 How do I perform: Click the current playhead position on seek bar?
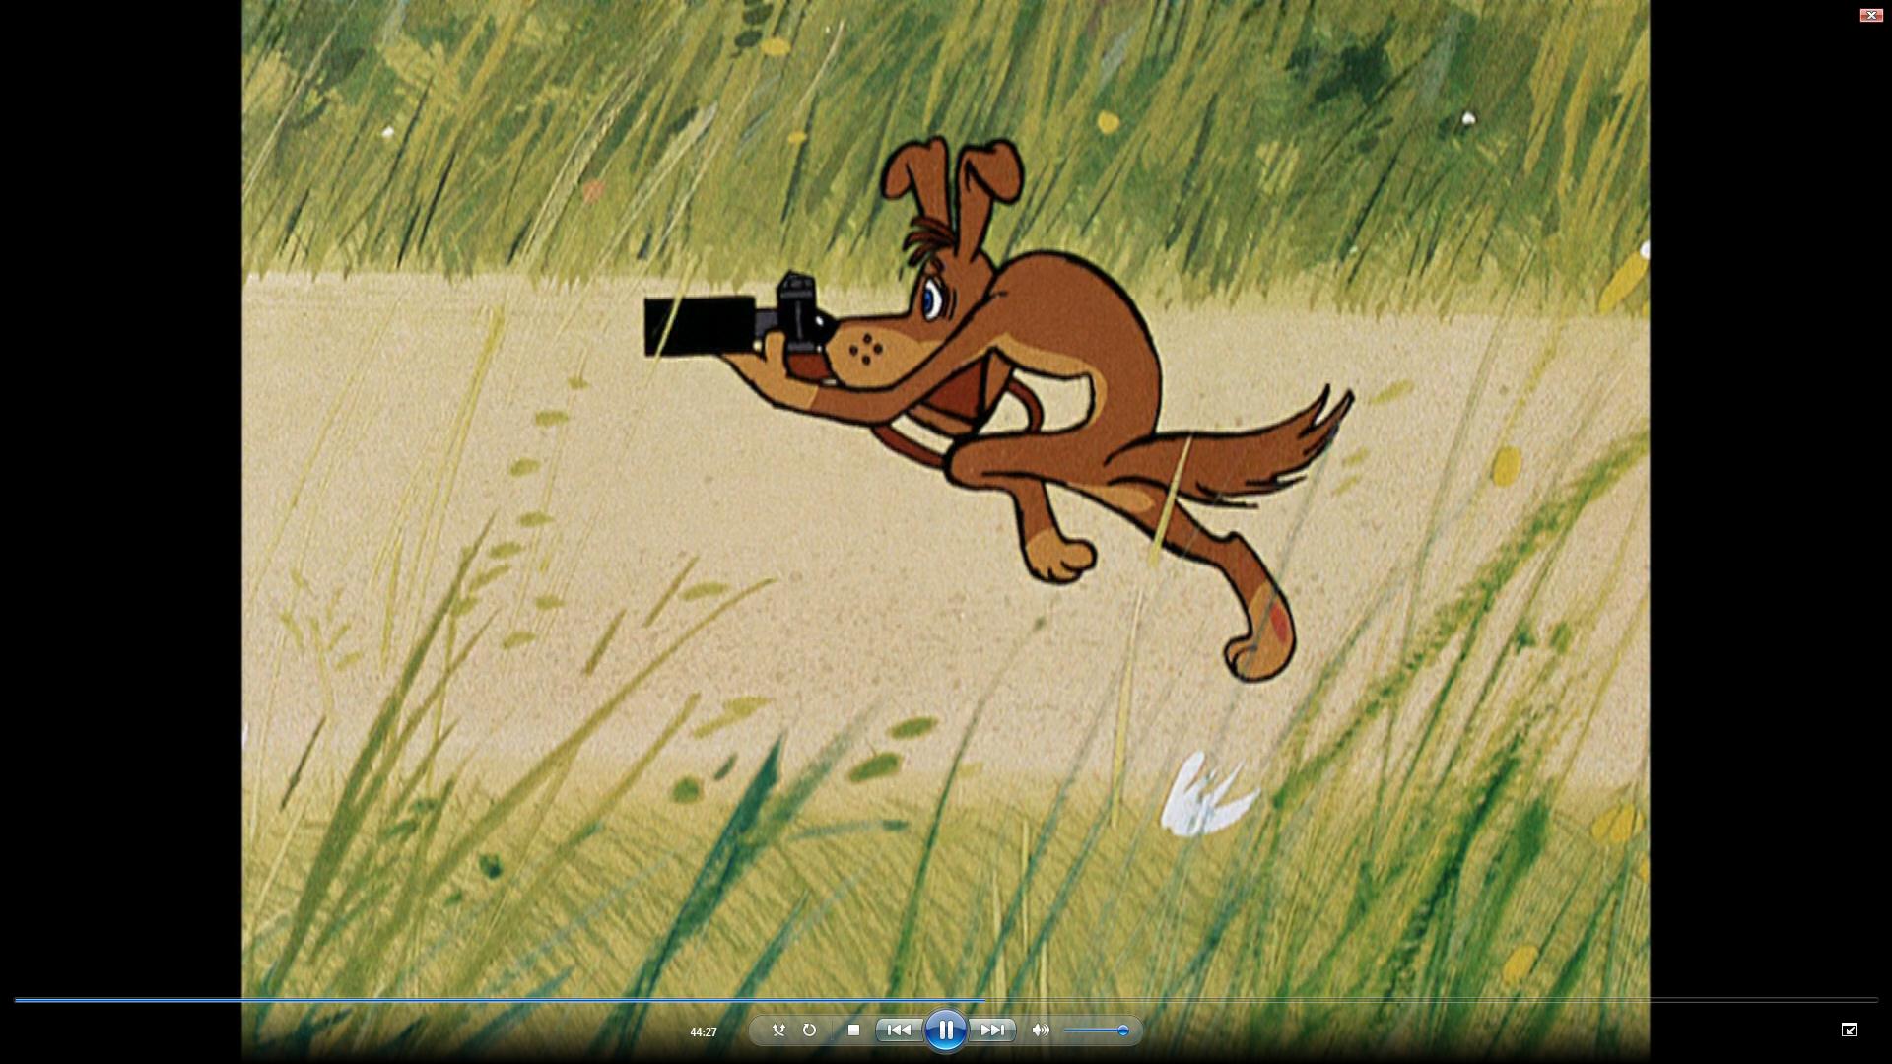coord(984,1000)
